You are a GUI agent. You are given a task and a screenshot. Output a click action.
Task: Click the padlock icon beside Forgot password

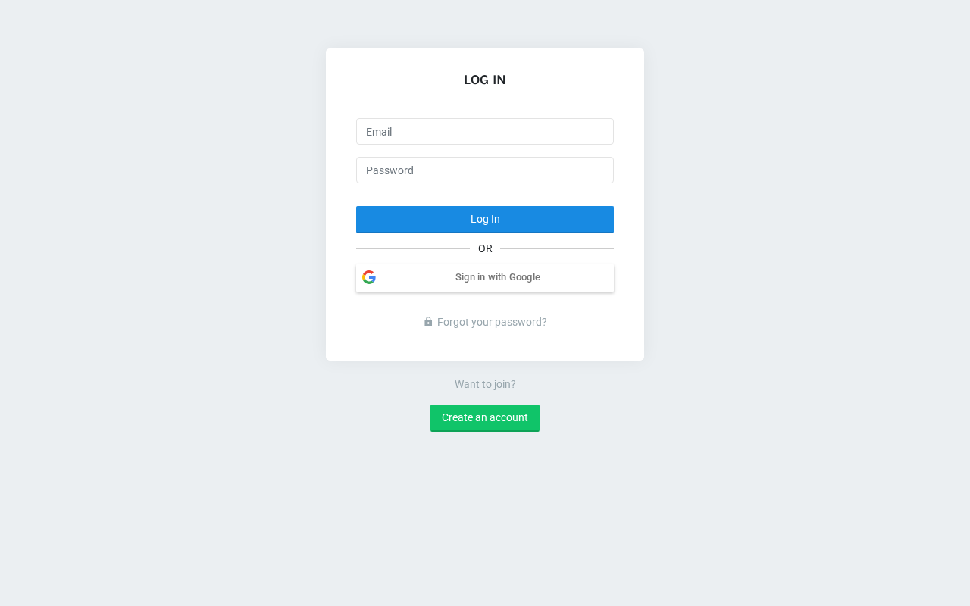tap(428, 322)
